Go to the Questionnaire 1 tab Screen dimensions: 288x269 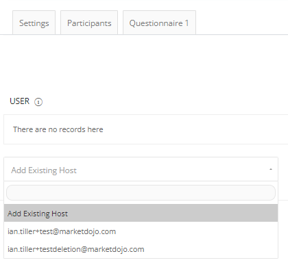(159, 23)
